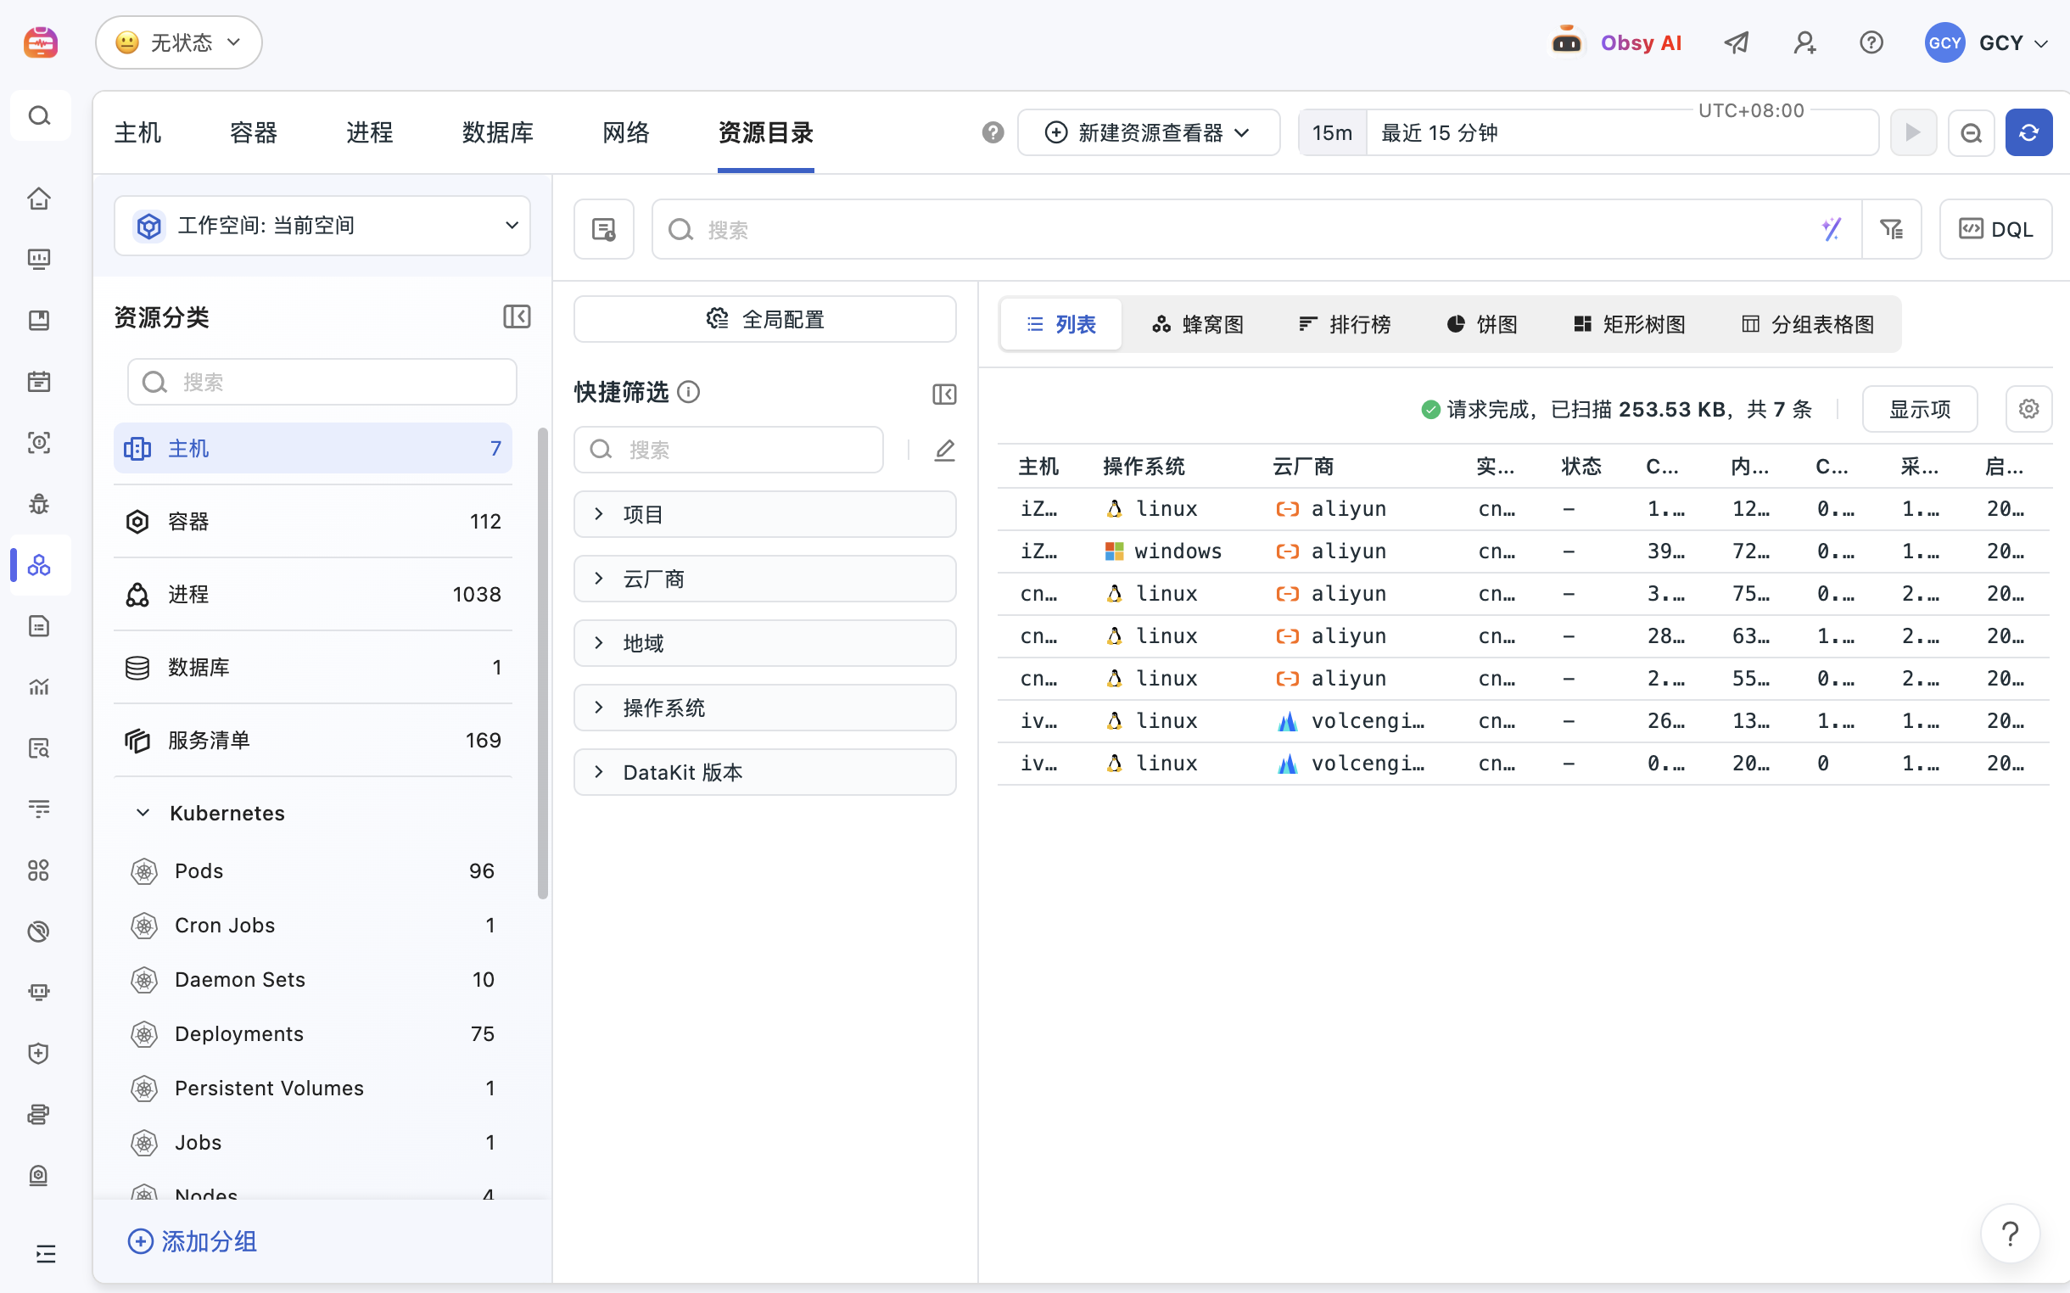Expand the 项目 filter
The height and width of the screenshot is (1293, 2070).
point(764,514)
